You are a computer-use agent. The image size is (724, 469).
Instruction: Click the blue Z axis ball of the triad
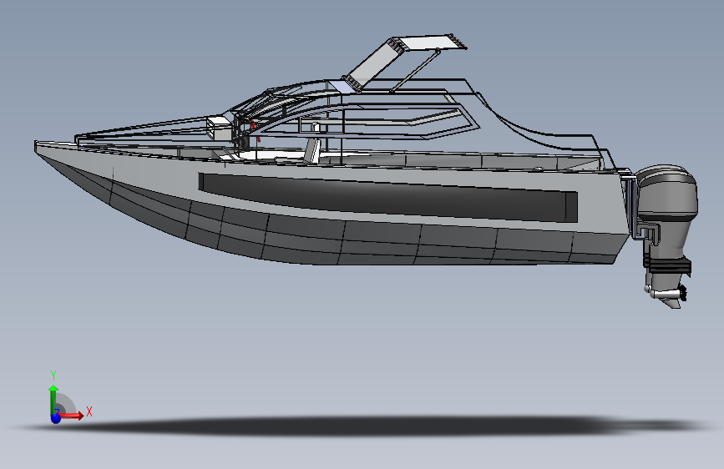56,418
